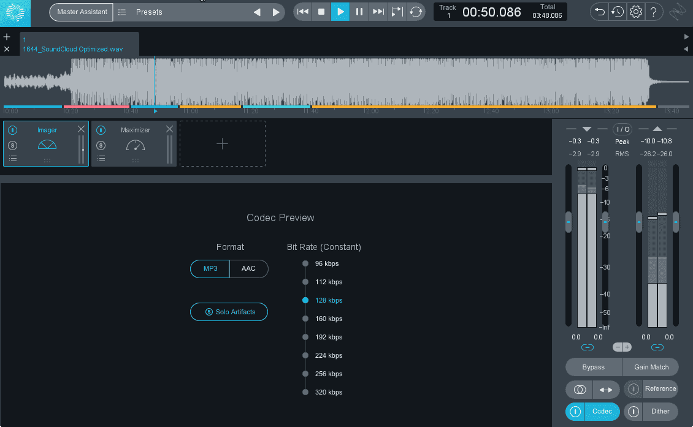Add a new track with plus icon

point(7,37)
